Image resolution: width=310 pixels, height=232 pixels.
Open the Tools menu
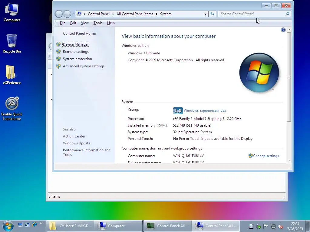pyautogui.click(x=98, y=23)
